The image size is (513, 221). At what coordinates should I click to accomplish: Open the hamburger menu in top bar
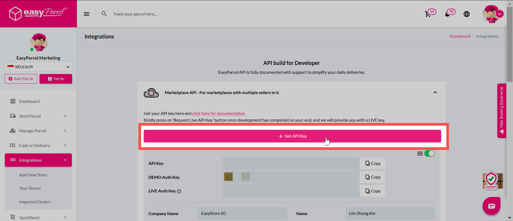point(87,14)
